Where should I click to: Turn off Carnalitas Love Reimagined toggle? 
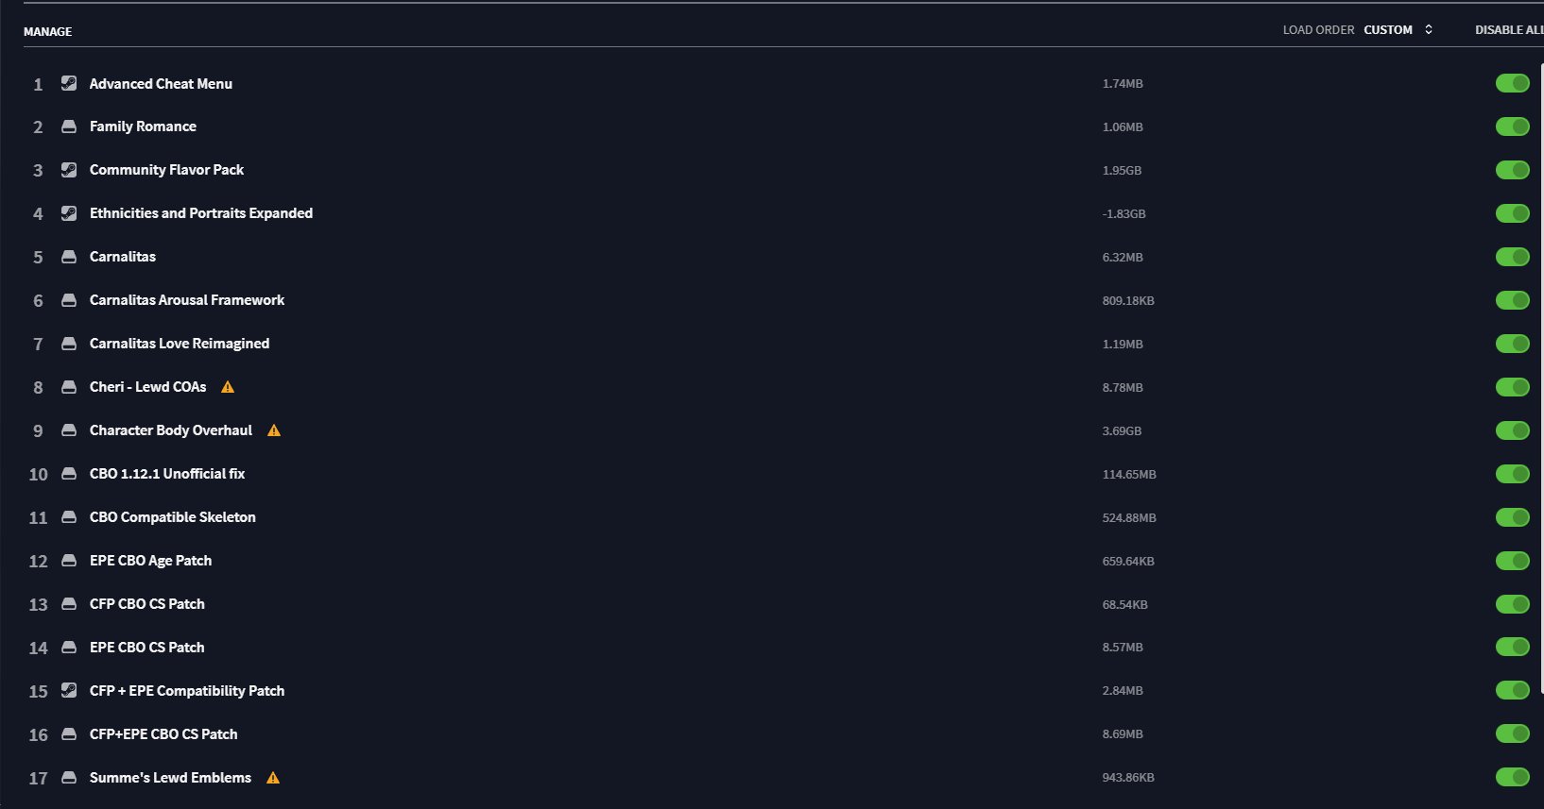tap(1512, 344)
